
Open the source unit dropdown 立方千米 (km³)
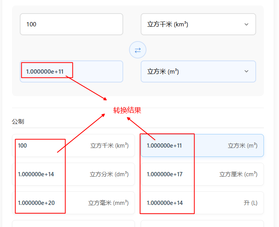(198, 24)
